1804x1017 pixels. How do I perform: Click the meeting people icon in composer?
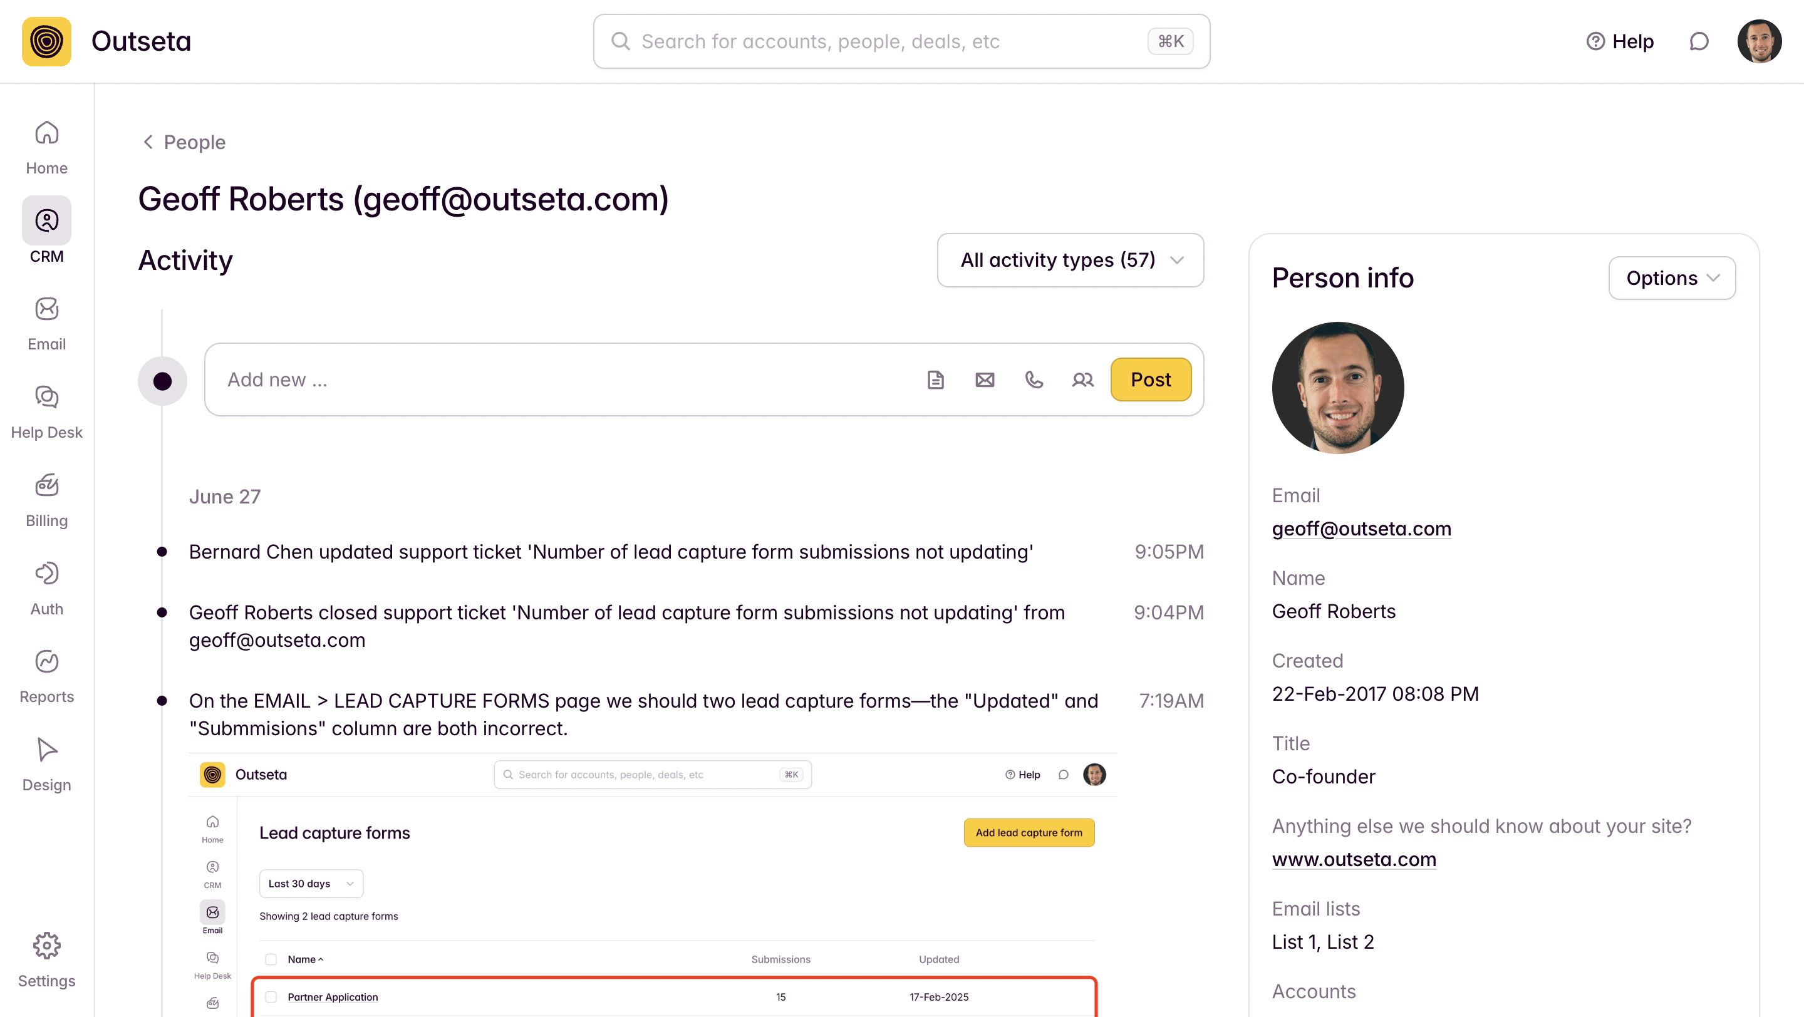[x=1082, y=379]
